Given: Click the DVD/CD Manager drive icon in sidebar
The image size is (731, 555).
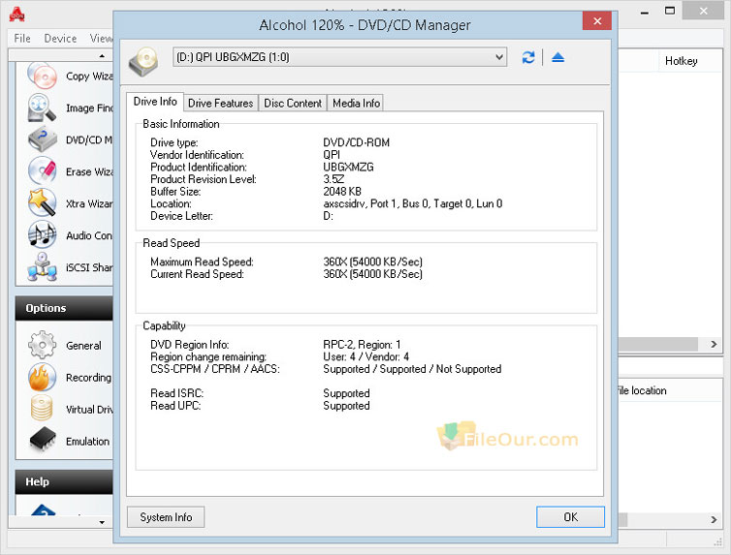Looking at the screenshot, I should click(x=42, y=139).
